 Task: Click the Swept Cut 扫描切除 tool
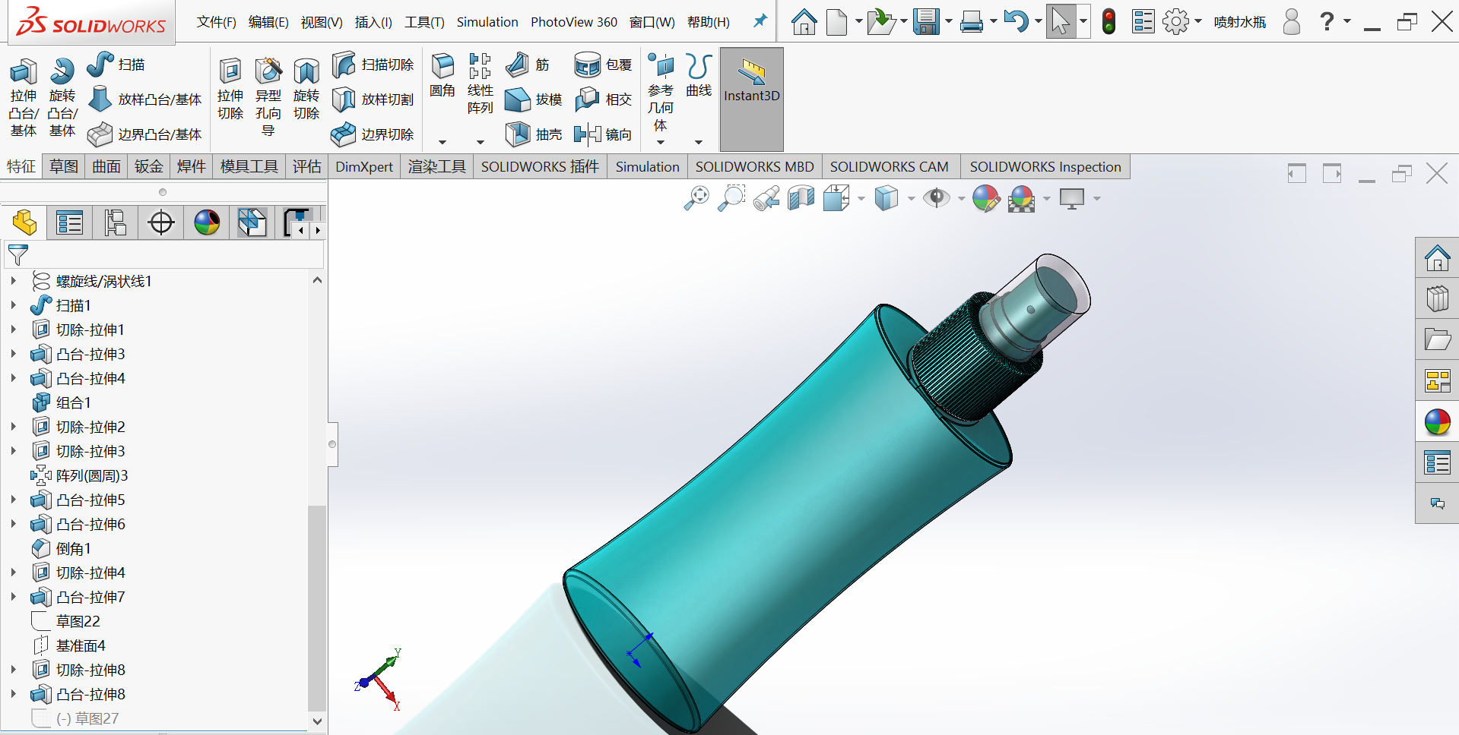(373, 65)
